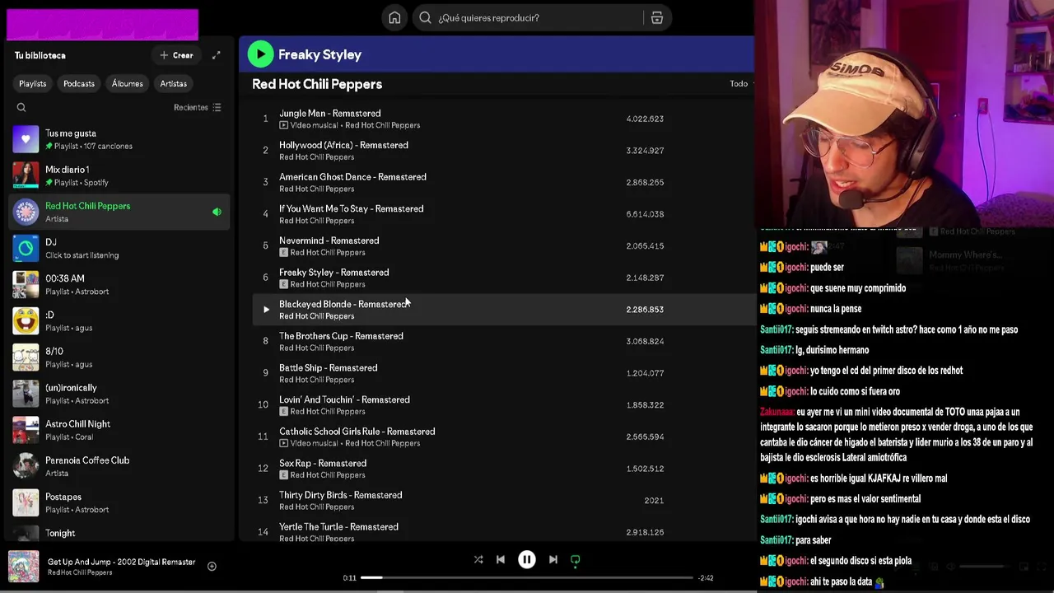Open the 'Postapes' playlist
Image resolution: width=1054 pixels, height=593 pixels.
(119, 502)
